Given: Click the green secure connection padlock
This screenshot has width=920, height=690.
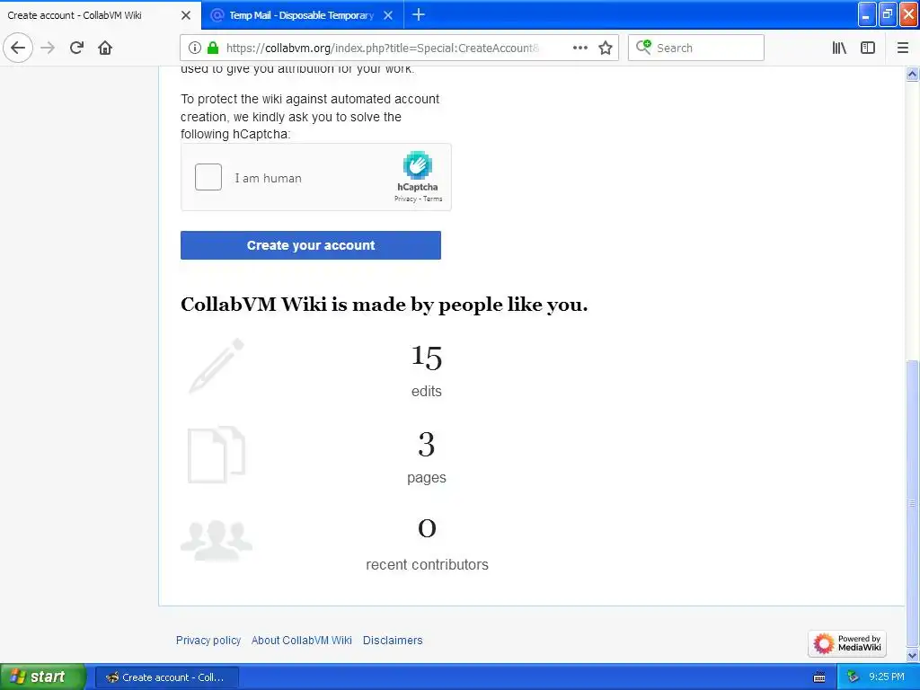Looking at the screenshot, I should [213, 48].
